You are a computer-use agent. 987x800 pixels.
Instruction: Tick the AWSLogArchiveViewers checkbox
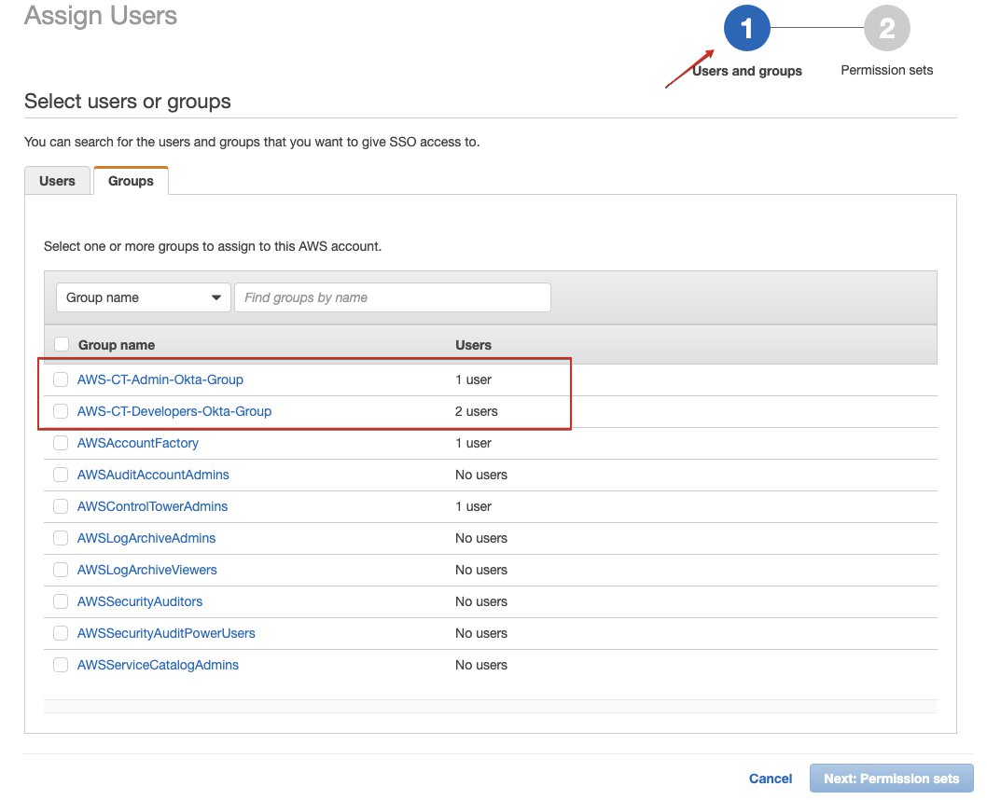(x=61, y=570)
